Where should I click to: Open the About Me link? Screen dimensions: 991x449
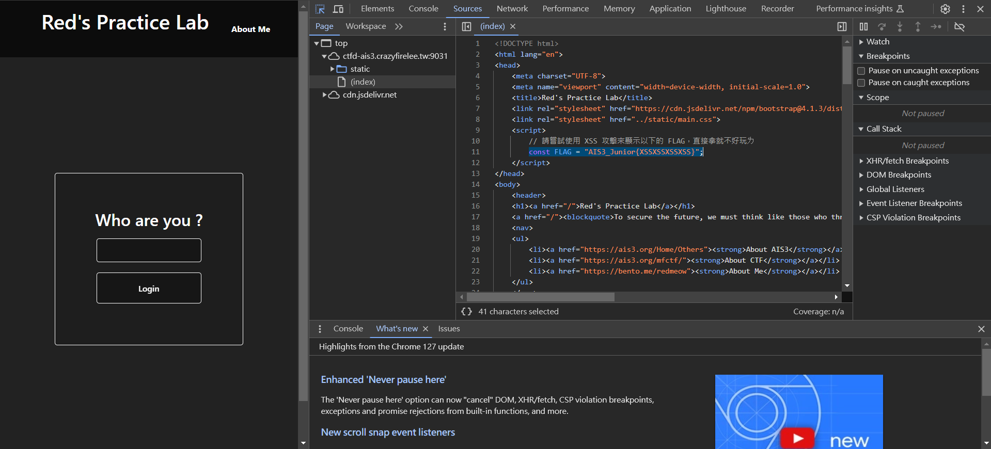point(250,29)
